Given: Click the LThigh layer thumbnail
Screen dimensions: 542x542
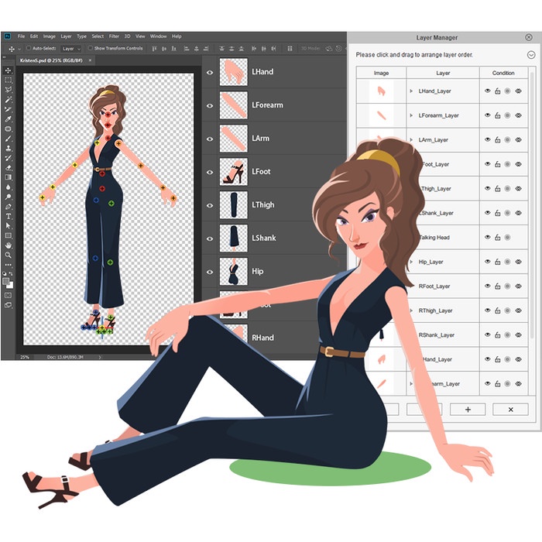Looking at the screenshot, I should 233,205.
